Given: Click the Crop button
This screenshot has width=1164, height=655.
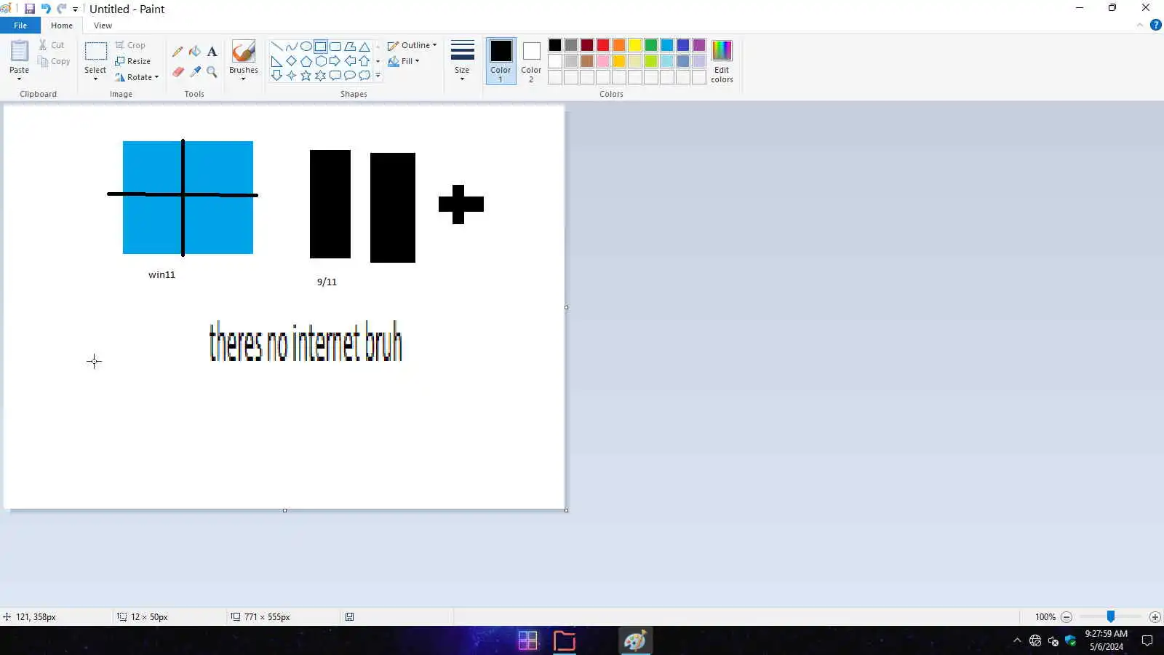Looking at the screenshot, I should click(x=130, y=45).
